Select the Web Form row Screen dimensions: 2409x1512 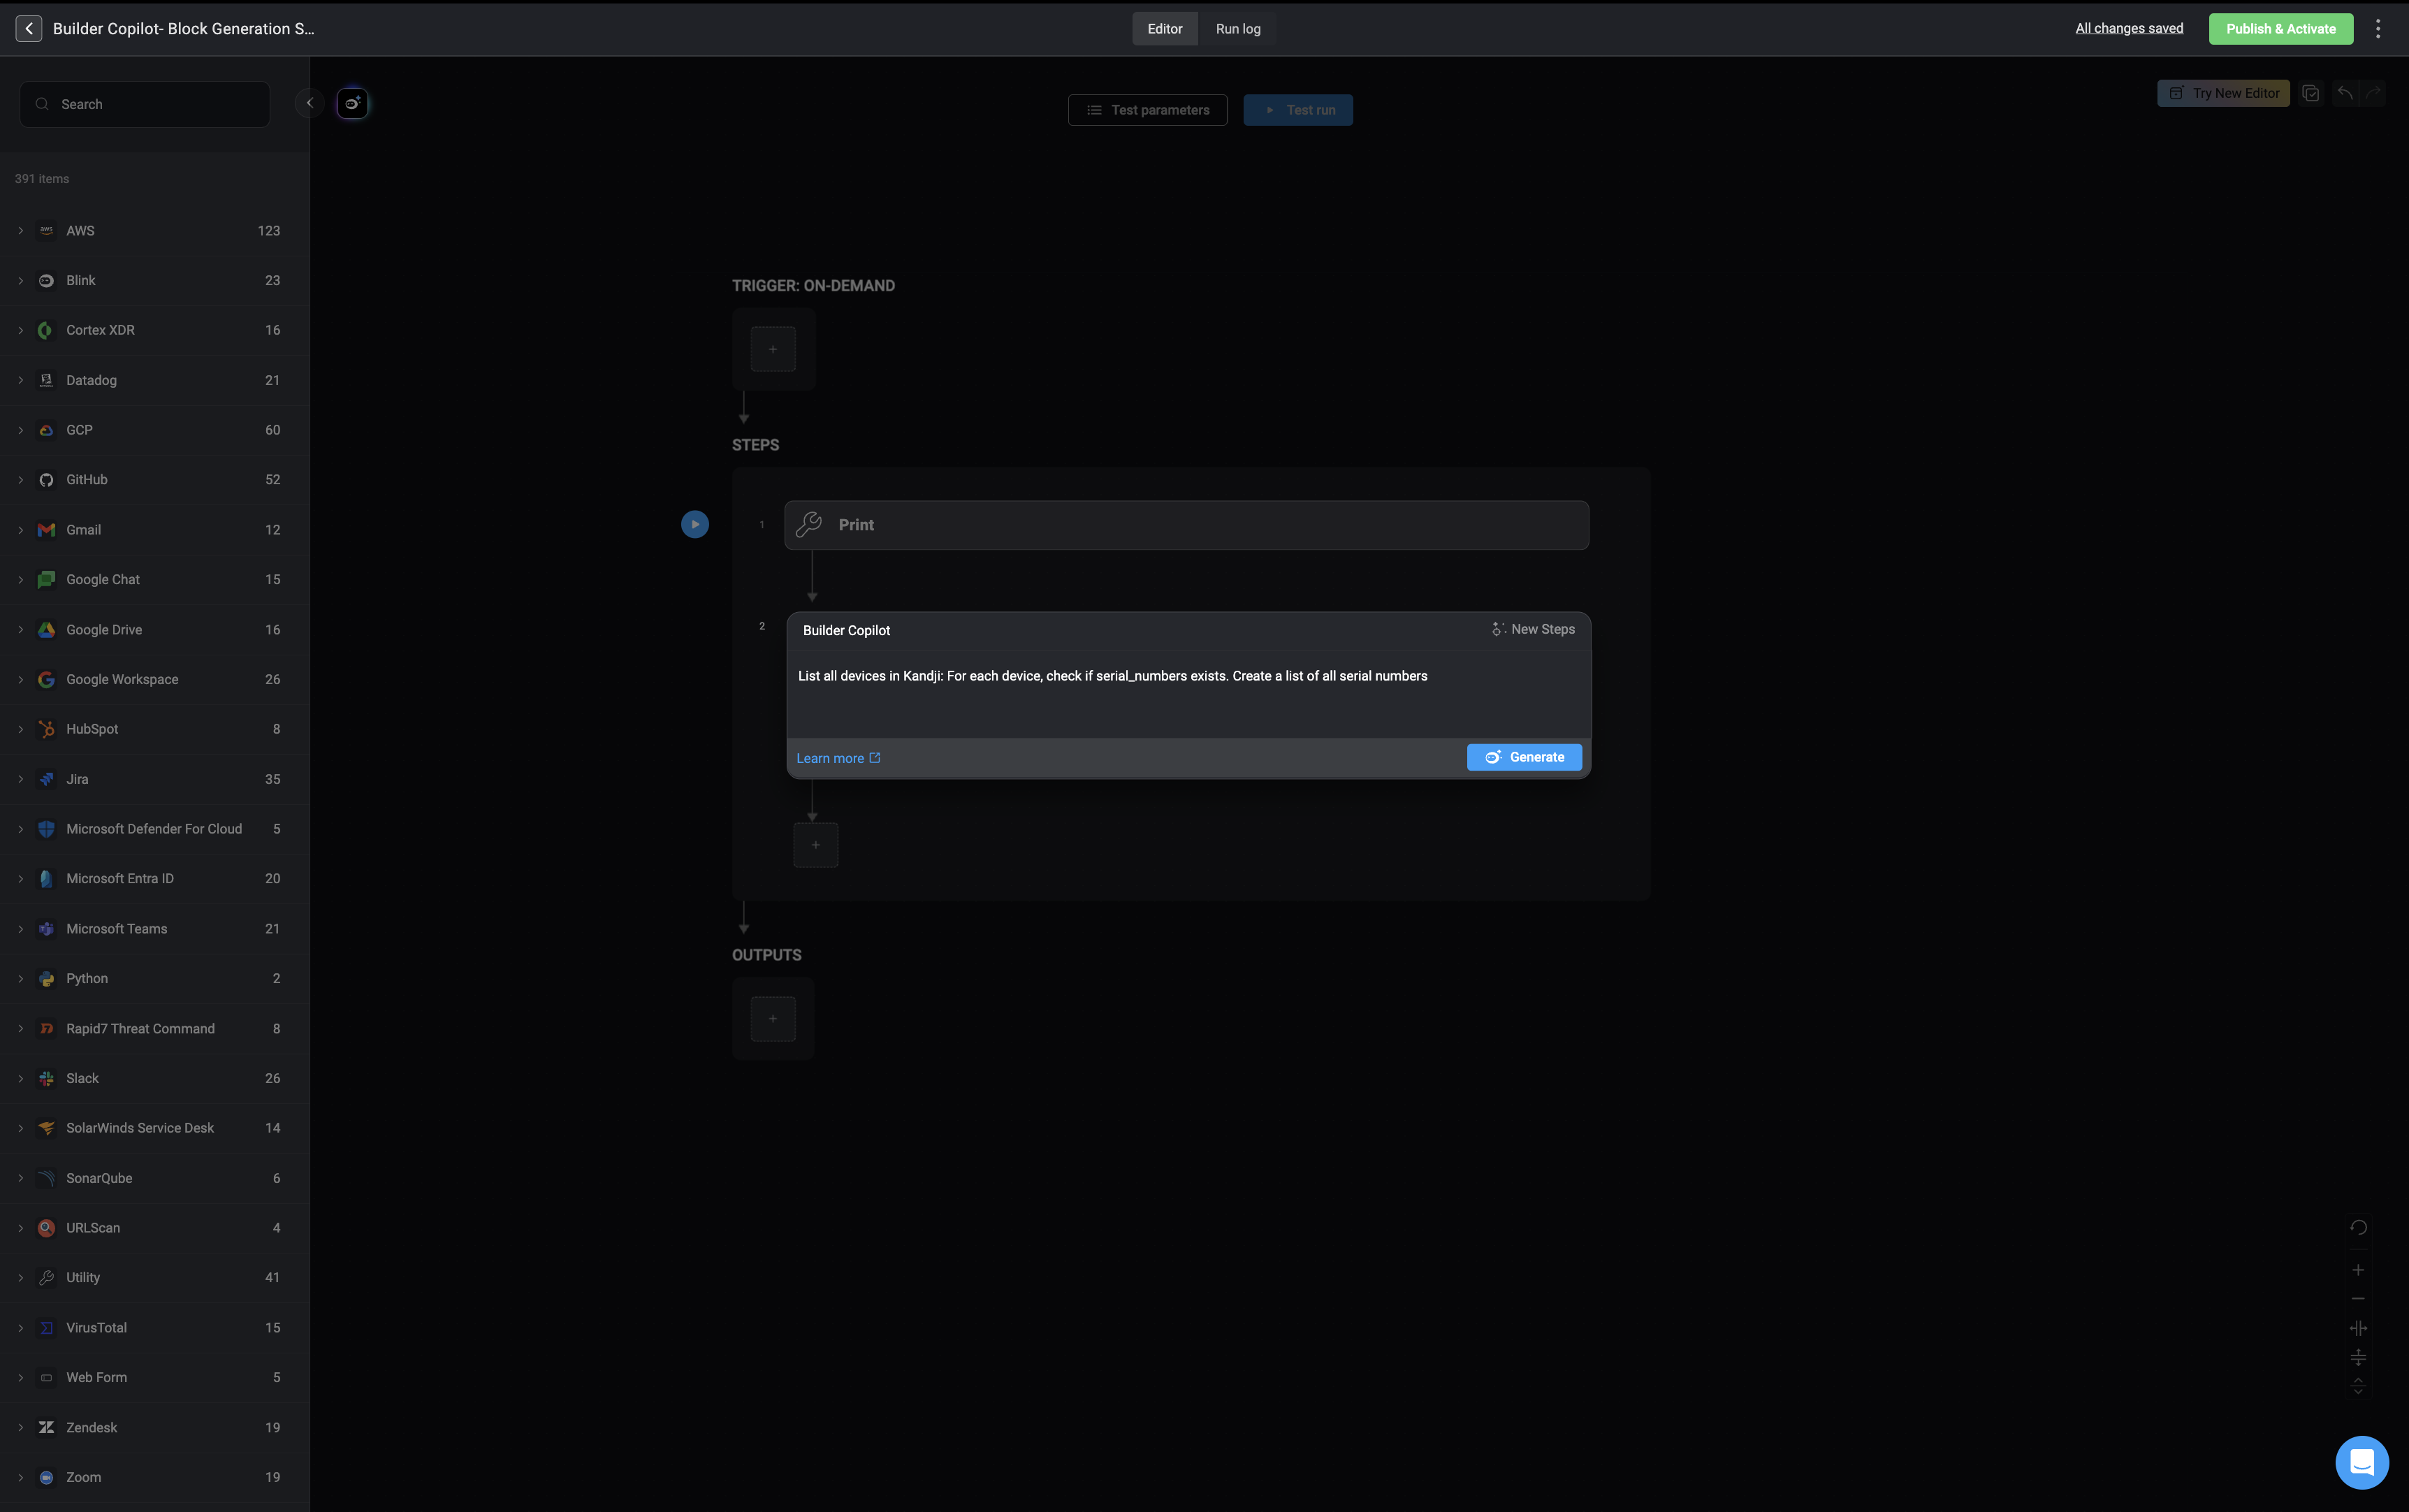(155, 1377)
